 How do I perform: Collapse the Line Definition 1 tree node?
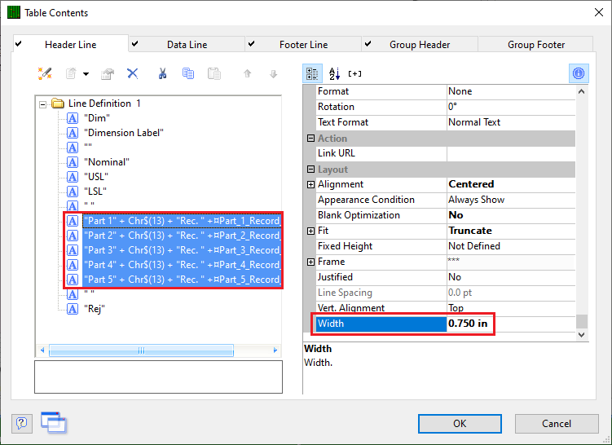[x=43, y=104]
